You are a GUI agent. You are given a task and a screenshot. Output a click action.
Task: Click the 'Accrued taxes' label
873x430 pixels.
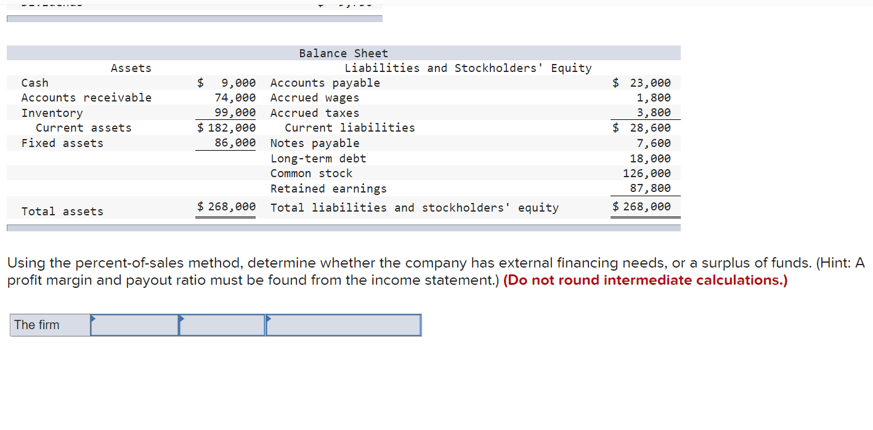point(315,113)
